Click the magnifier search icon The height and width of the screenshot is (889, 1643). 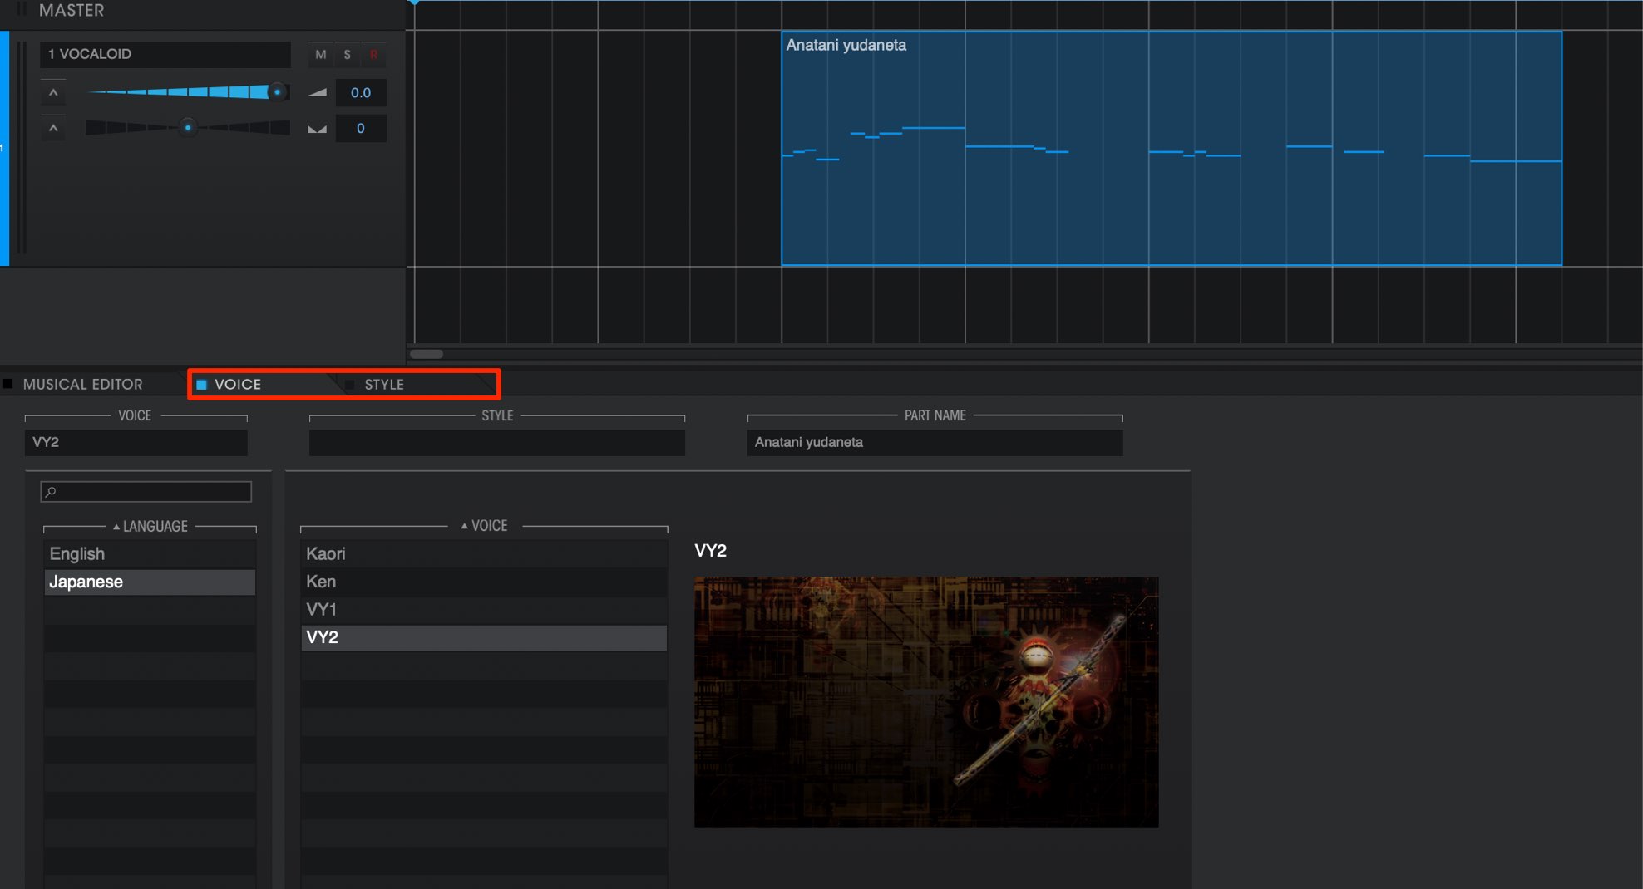point(51,492)
